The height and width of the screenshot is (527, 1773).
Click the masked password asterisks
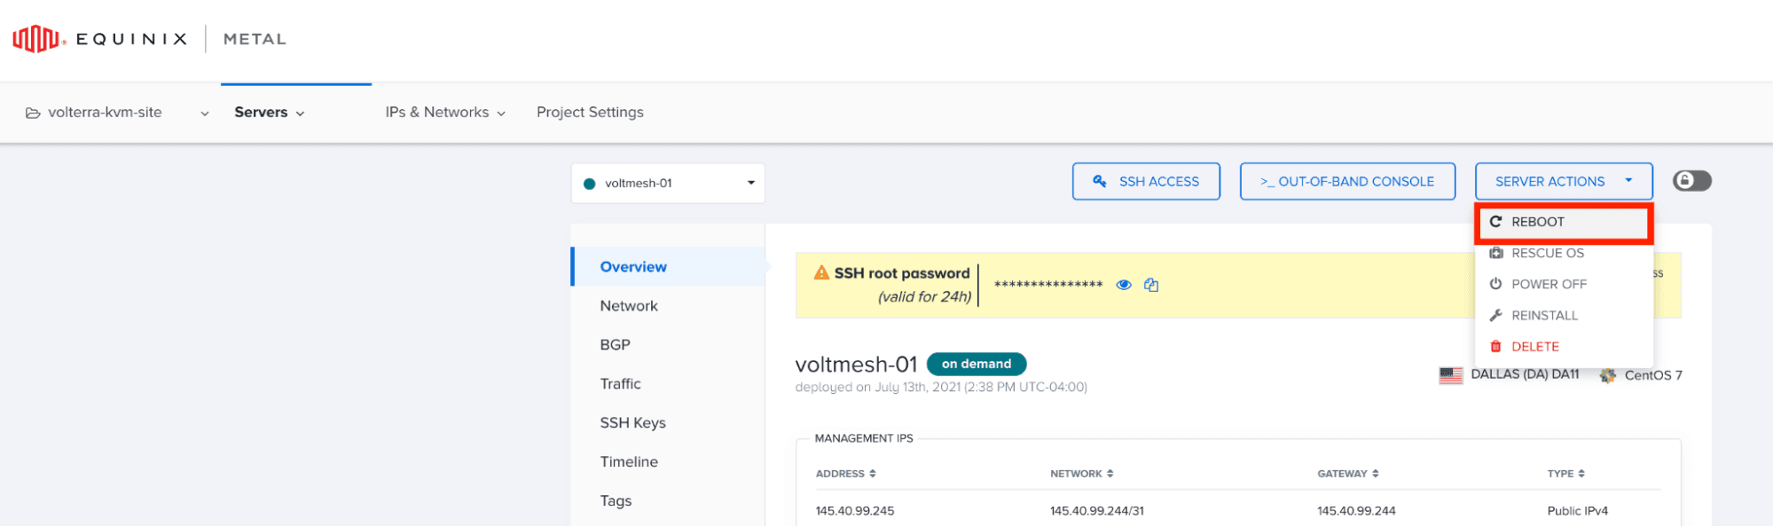pyautogui.click(x=1048, y=285)
